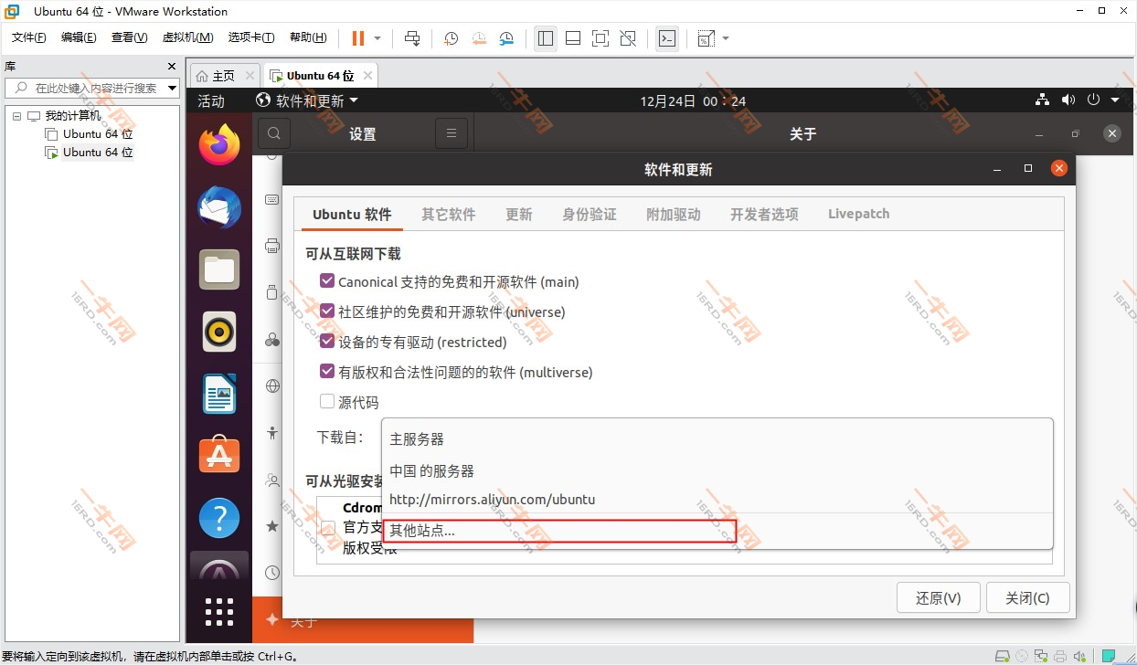The height and width of the screenshot is (665, 1137).
Task: Launch Ubuntu Software from the dock
Action: (218, 455)
